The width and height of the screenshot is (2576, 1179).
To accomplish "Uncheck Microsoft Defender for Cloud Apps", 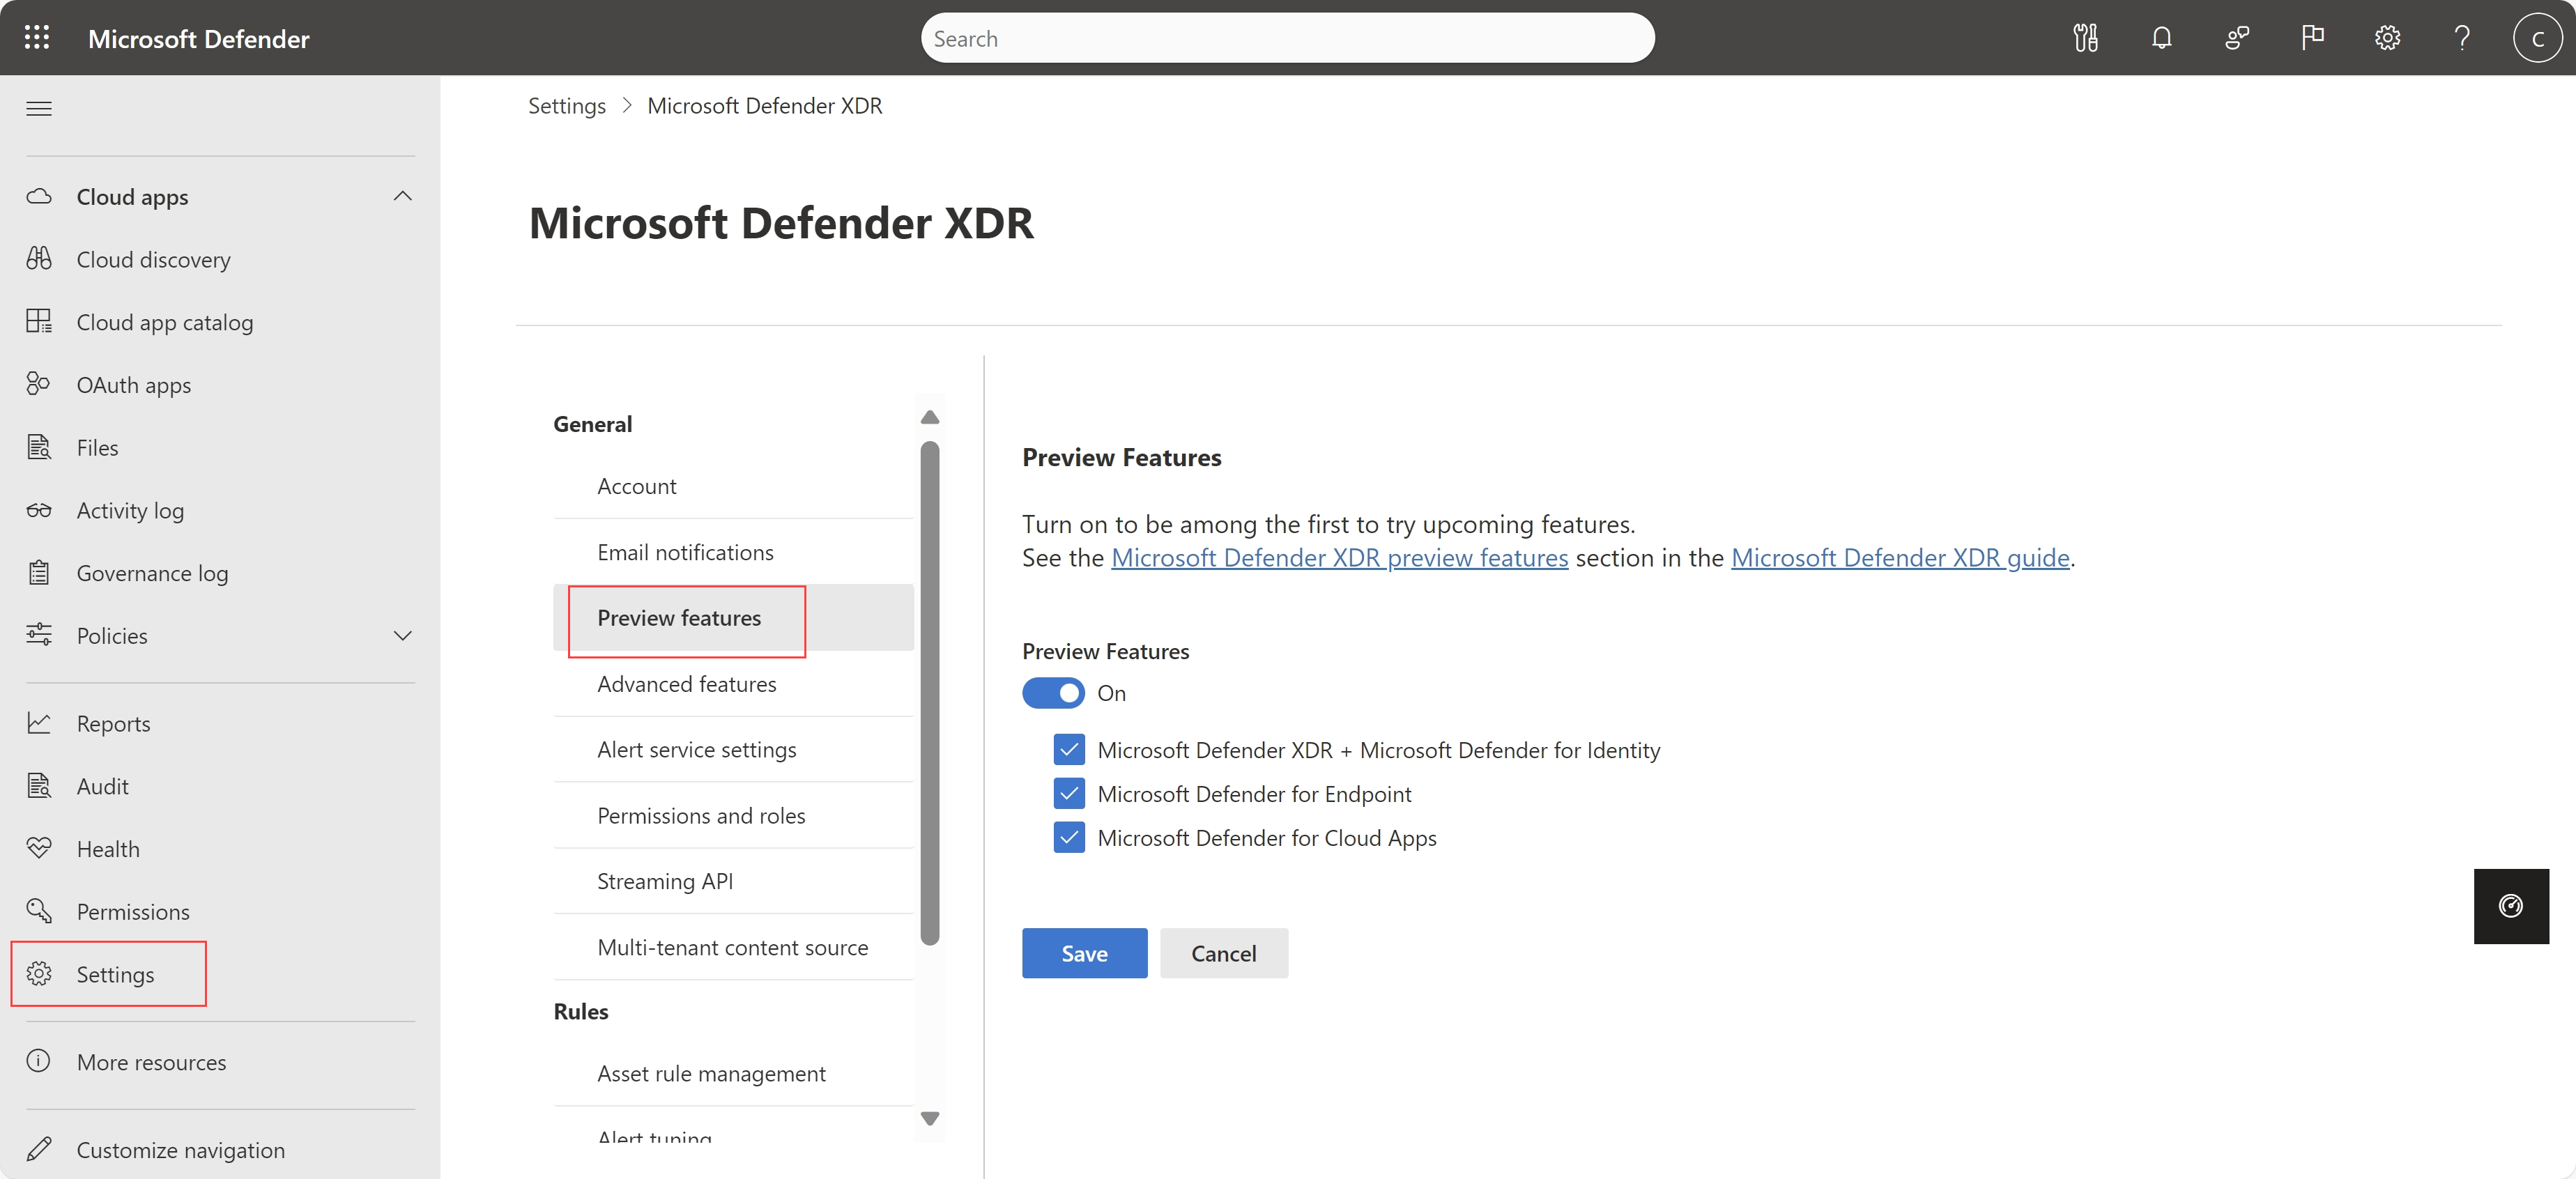I will coord(1068,838).
